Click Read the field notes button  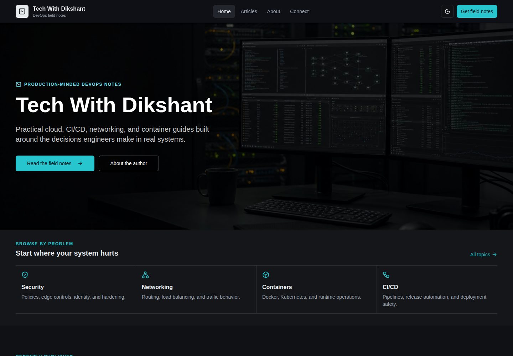[x=55, y=163]
